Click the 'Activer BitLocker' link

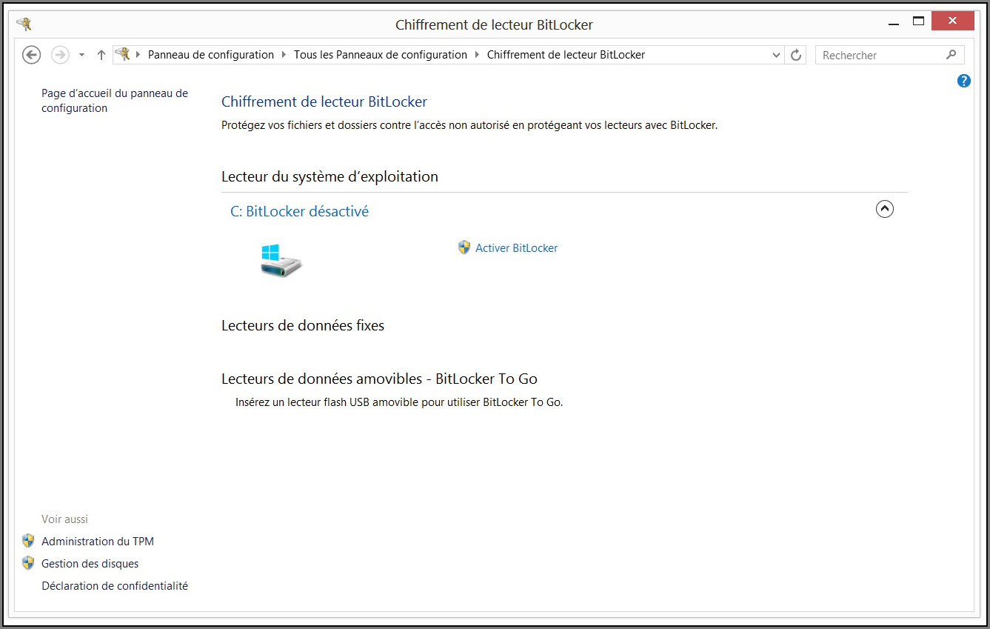[516, 248]
